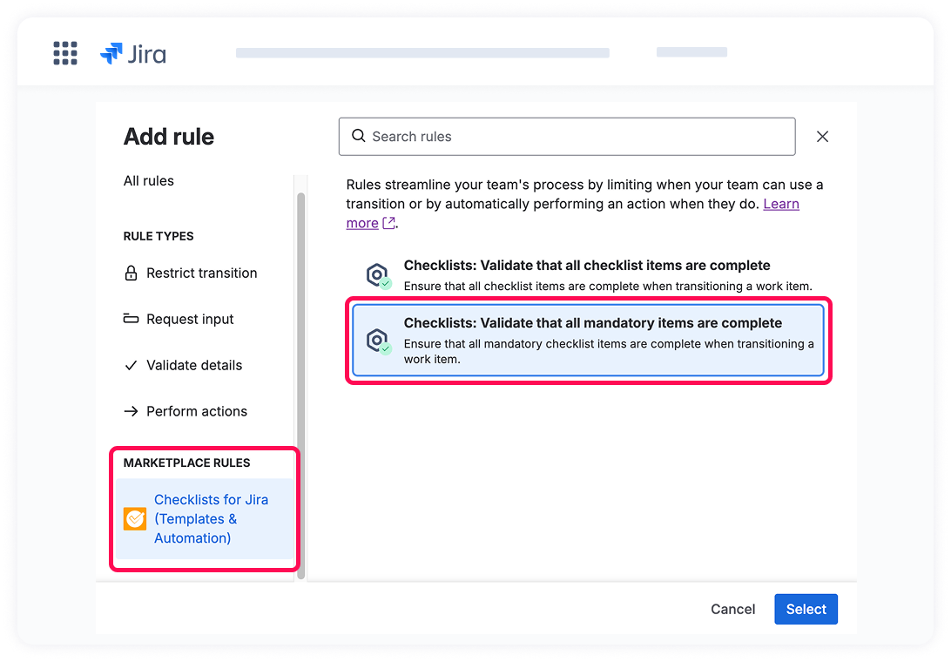Choose "Validate that all mandatory items are complete"
Image resolution: width=951 pixels, height=662 pixels.
click(x=592, y=323)
